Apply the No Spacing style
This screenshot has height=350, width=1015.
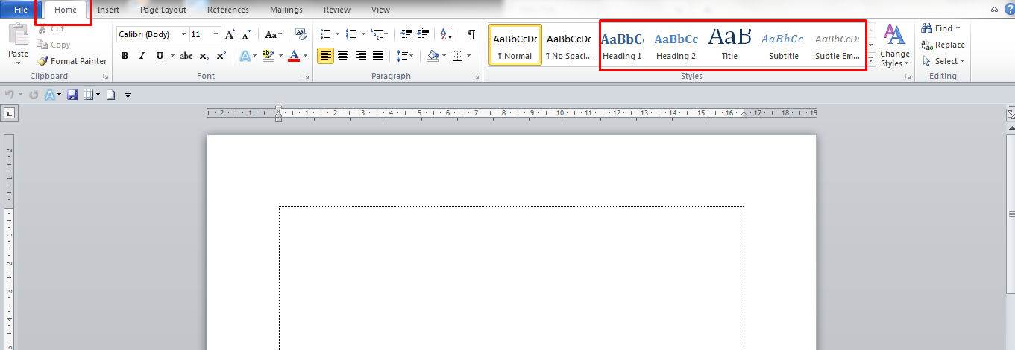568,45
